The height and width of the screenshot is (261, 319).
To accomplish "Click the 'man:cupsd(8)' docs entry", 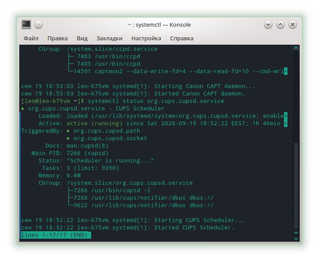I will [87, 145].
